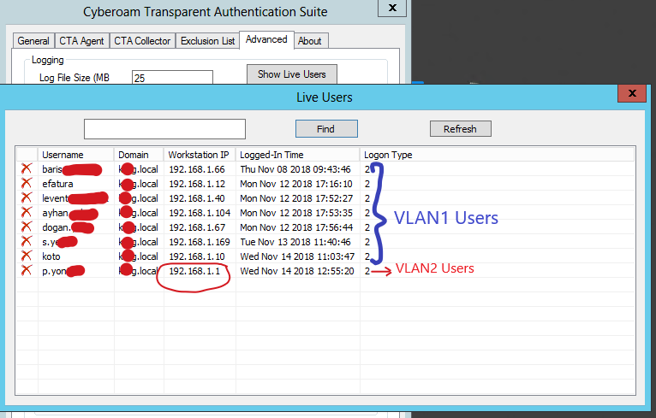Click the red X icon beside user levent

[27, 197]
